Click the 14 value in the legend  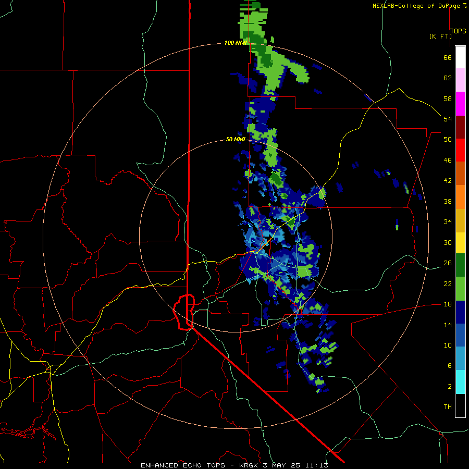click(x=448, y=325)
